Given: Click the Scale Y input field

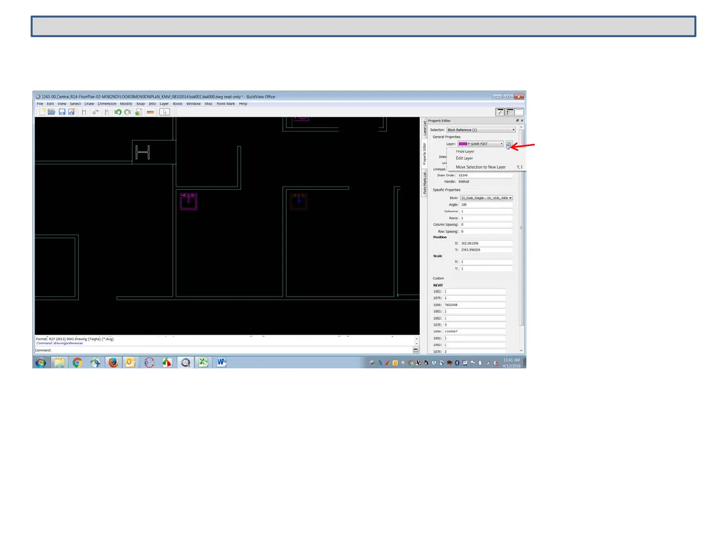Looking at the screenshot, I should tap(487, 269).
